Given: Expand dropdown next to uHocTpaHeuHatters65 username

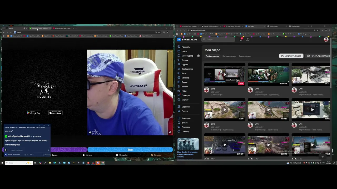Looking at the screenshot, I should tap(31, 136).
